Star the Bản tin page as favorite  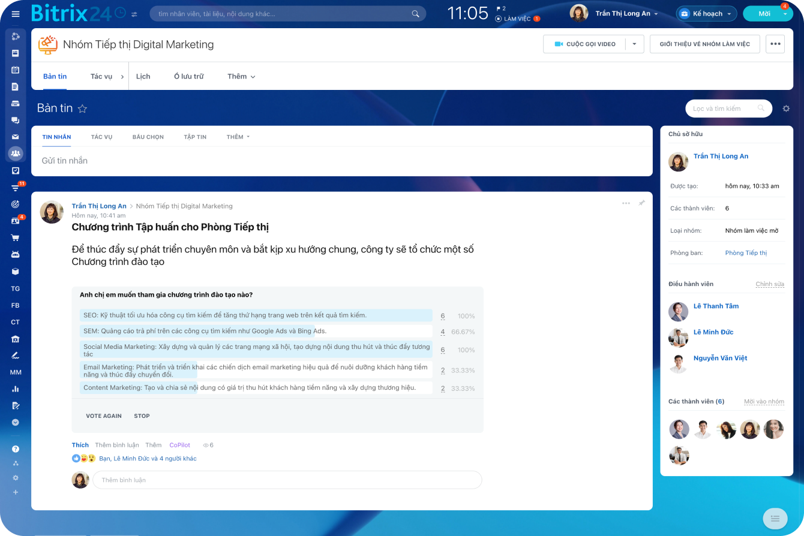point(83,109)
